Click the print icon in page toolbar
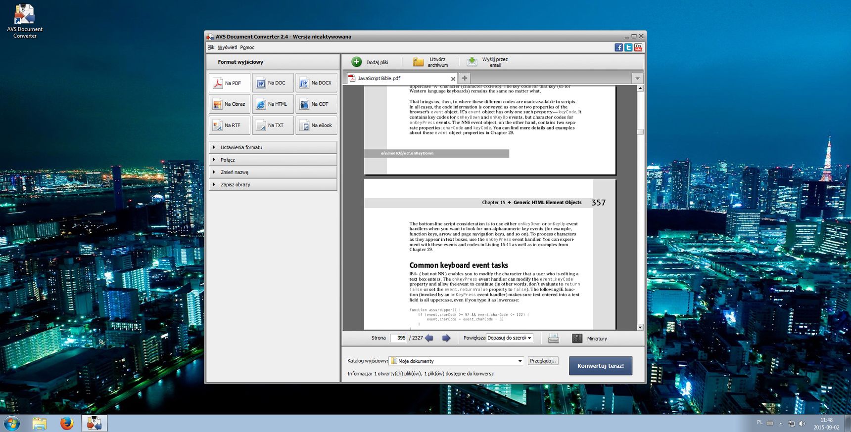Screen dimensions: 851x432 pyautogui.click(x=554, y=338)
